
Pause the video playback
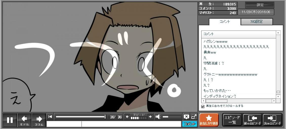pos(10,120)
